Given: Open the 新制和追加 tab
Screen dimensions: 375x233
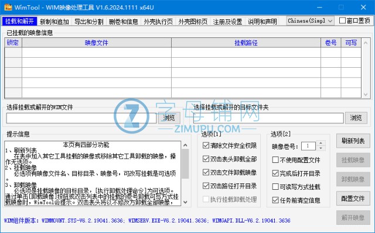Looking at the screenshot, I should (54, 22).
